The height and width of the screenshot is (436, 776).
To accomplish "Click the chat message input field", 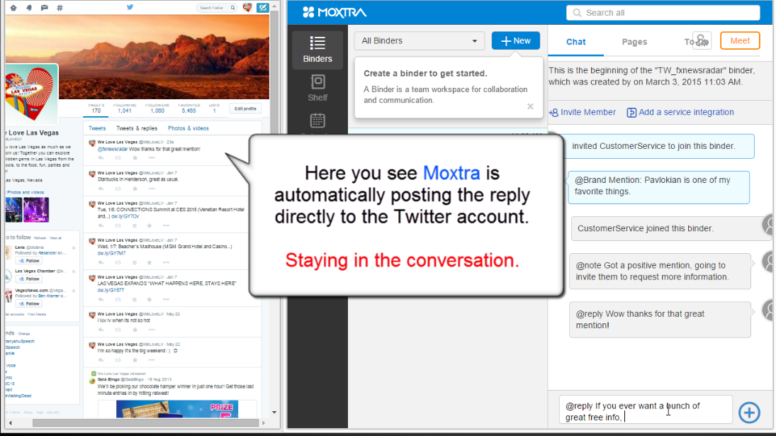I will coord(646,409).
